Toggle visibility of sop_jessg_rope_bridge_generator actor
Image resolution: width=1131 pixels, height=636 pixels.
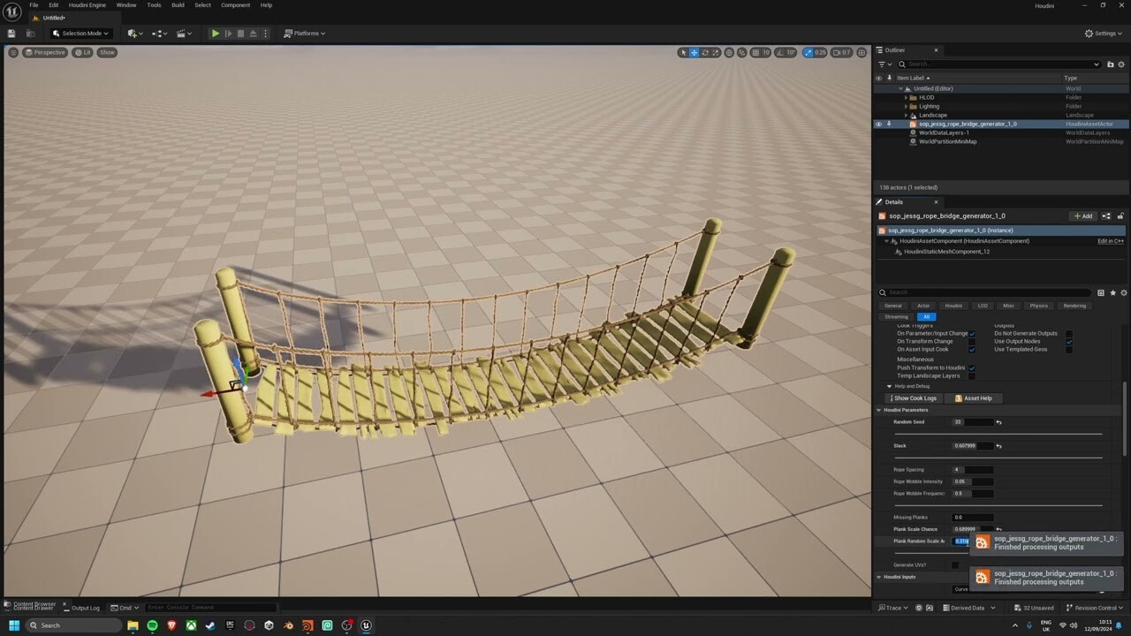877,124
